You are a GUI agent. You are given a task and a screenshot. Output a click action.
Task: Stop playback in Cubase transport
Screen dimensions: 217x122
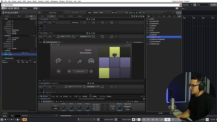click(167, 120)
